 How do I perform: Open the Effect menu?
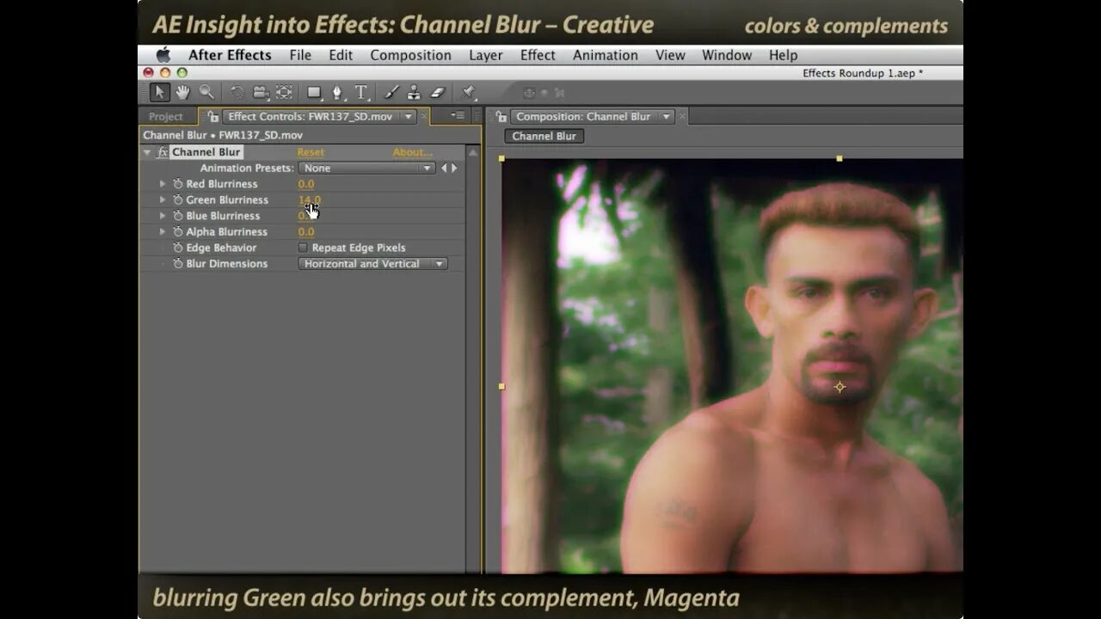[x=538, y=55]
